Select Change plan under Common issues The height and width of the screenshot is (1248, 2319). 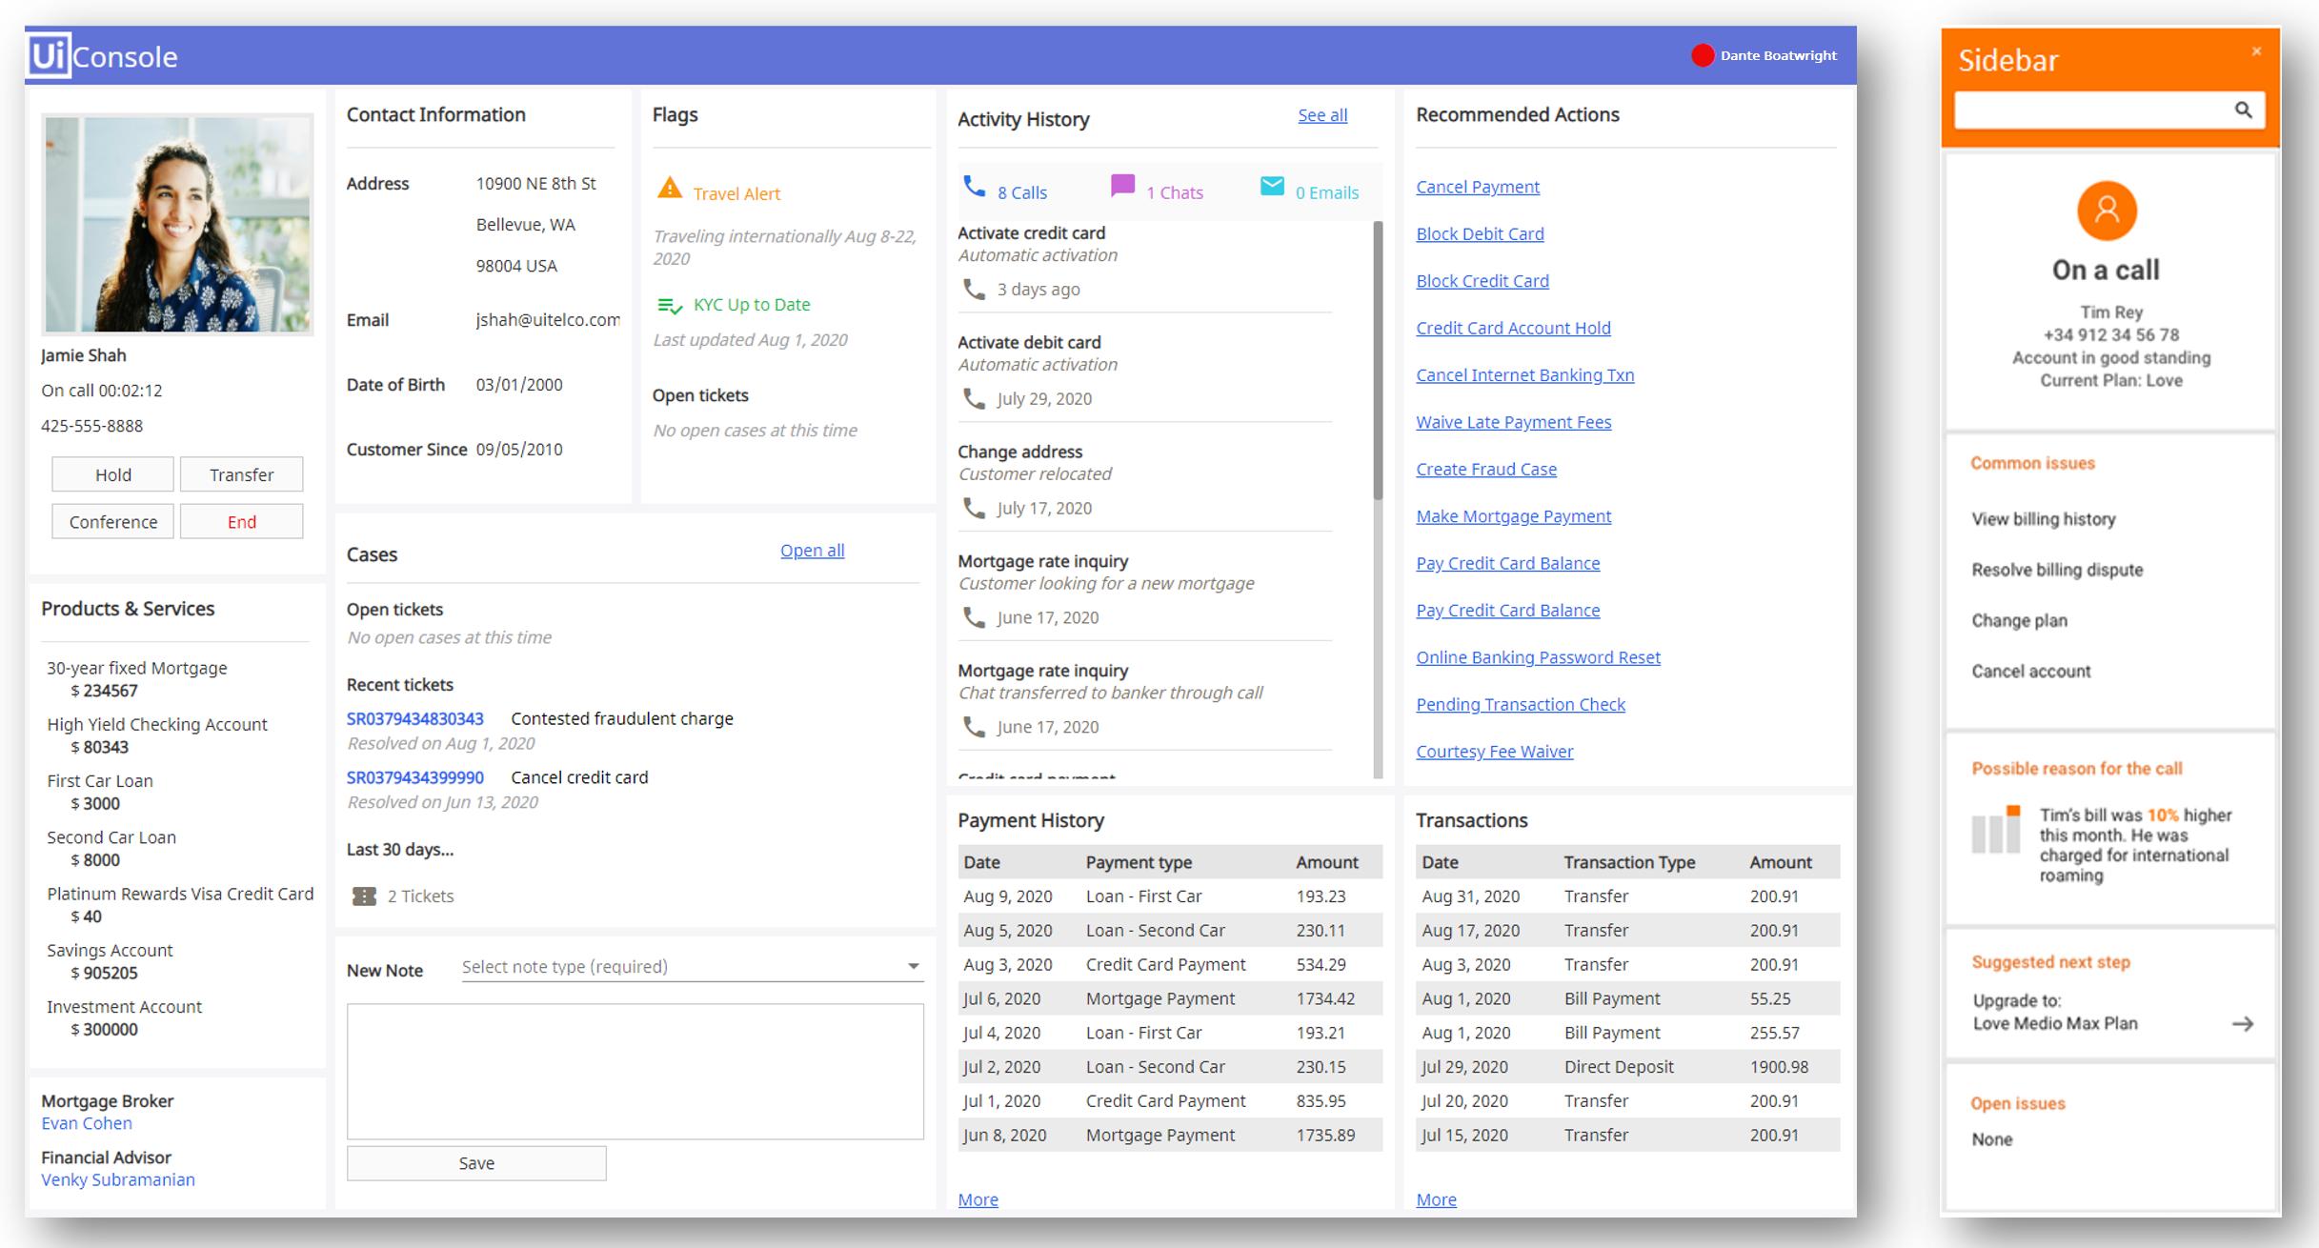[x=2019, y=620]
